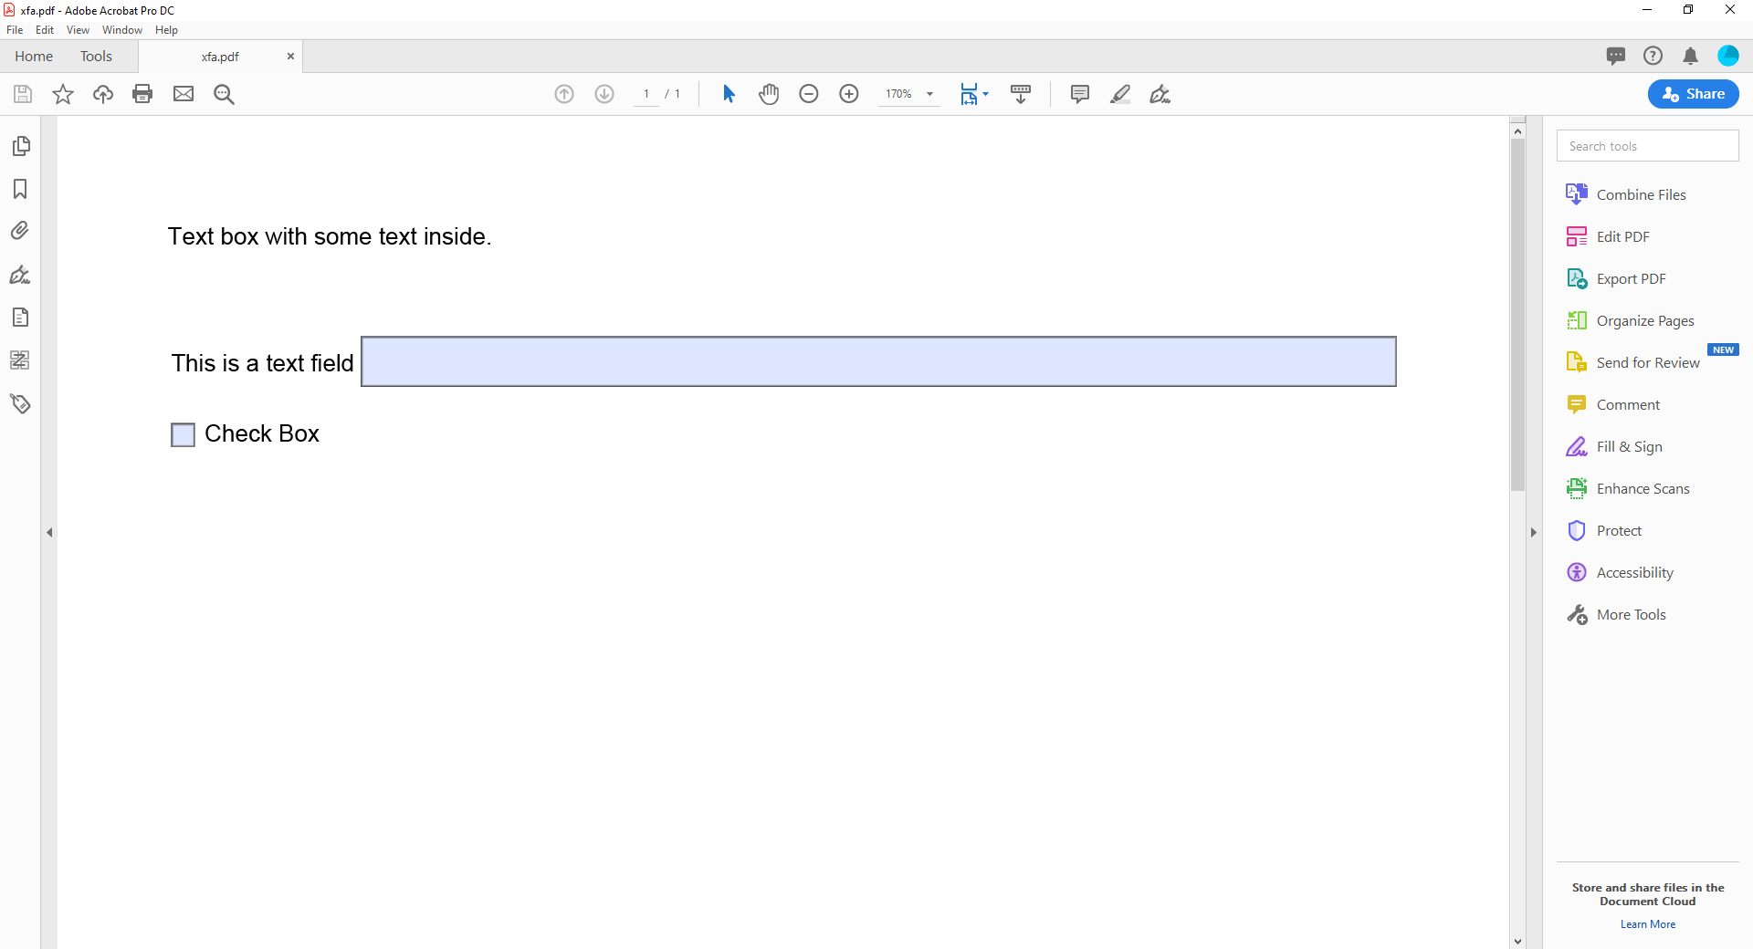Click the Zoom In plus icon
The width and height of the screenshot is (1753, 949).
pyautogui.click(x=848, y=94)
